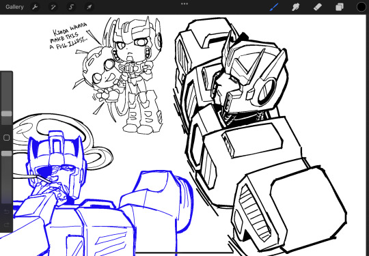Open the Actions wrench menu
Screen dimensions: 369x256
pos(35,7)
